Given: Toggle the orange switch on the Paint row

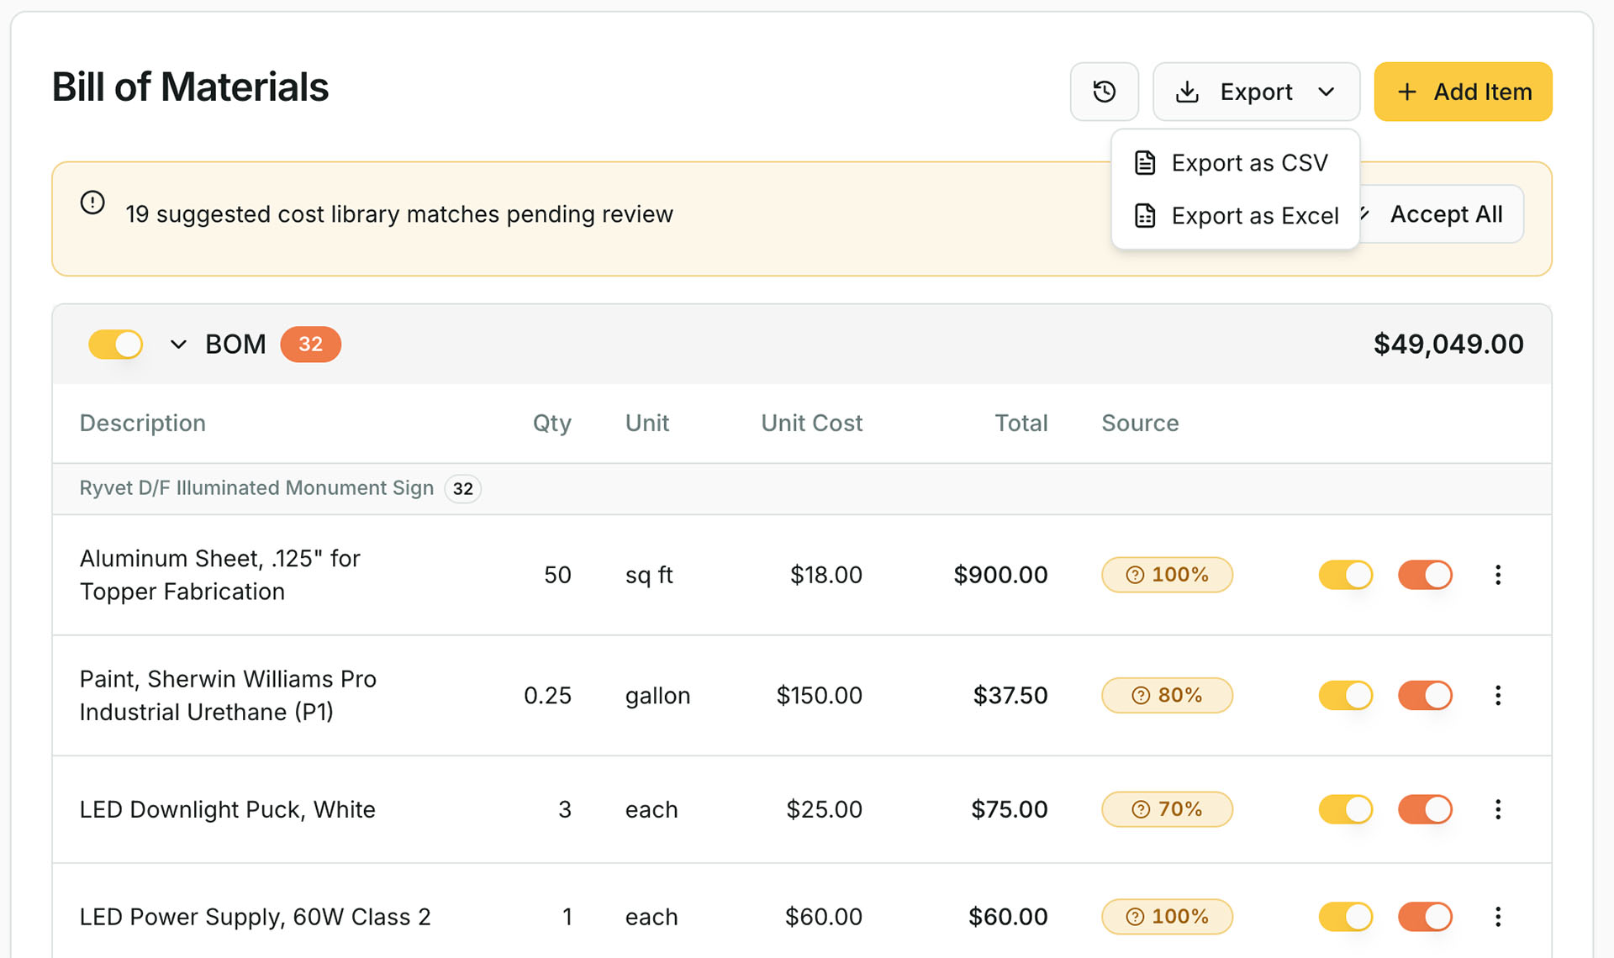Looking at the screenshot, I should [1425, 695].
